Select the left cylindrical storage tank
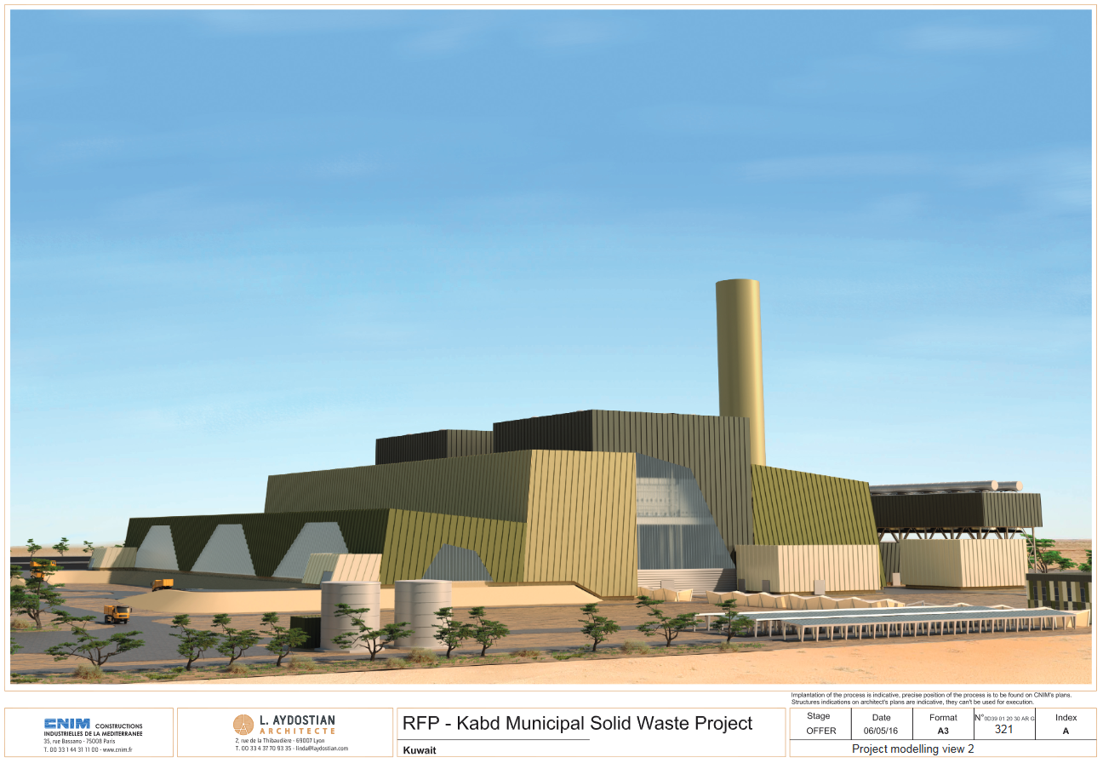Image resolution: width=1103 pixels, height=763 pixels. click(x=350, y=613)
